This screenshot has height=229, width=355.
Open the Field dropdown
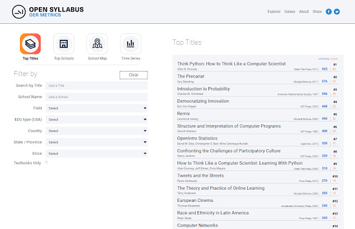(x=97, y=108)
